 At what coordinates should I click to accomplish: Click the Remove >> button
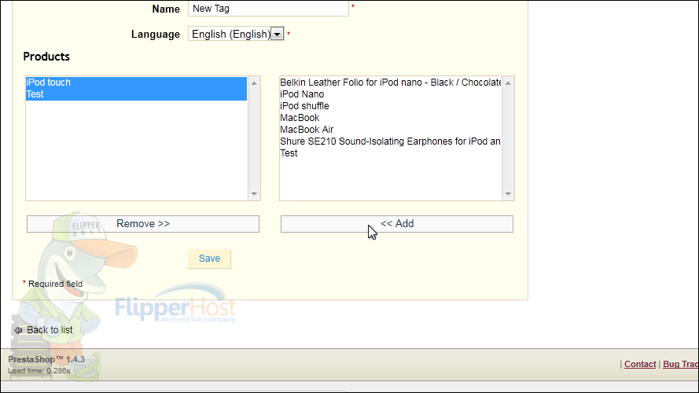(143, 224)
